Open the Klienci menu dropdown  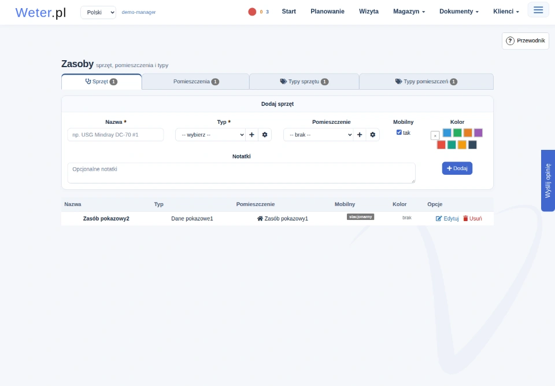[506, 12]
